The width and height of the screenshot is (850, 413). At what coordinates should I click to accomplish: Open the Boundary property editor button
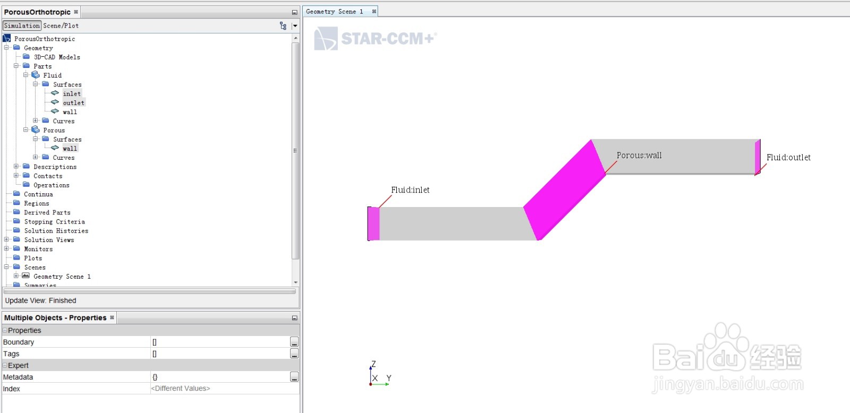[x=294, y=342]
